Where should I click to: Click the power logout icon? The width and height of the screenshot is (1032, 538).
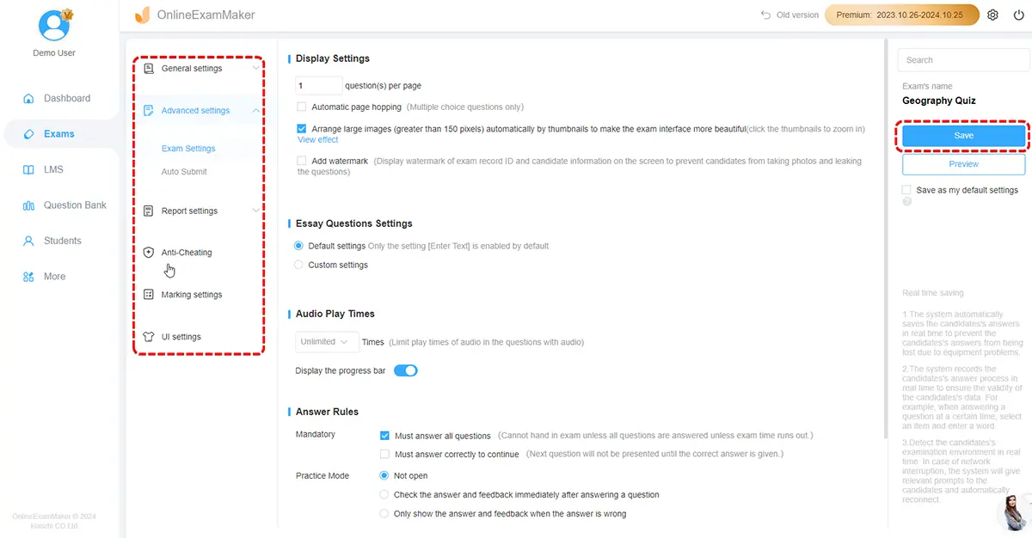(x=1017, y=15)
